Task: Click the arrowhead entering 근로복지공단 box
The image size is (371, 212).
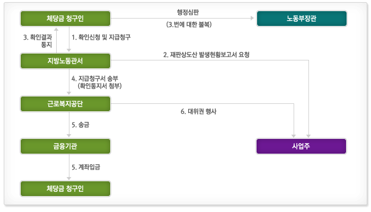Action: (68, 93)
